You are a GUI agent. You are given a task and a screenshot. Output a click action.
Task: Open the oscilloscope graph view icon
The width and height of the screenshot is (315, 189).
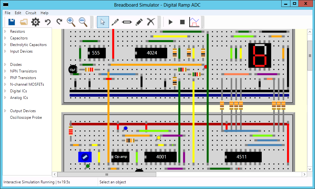pyautogui.click(x=194, y=22)
